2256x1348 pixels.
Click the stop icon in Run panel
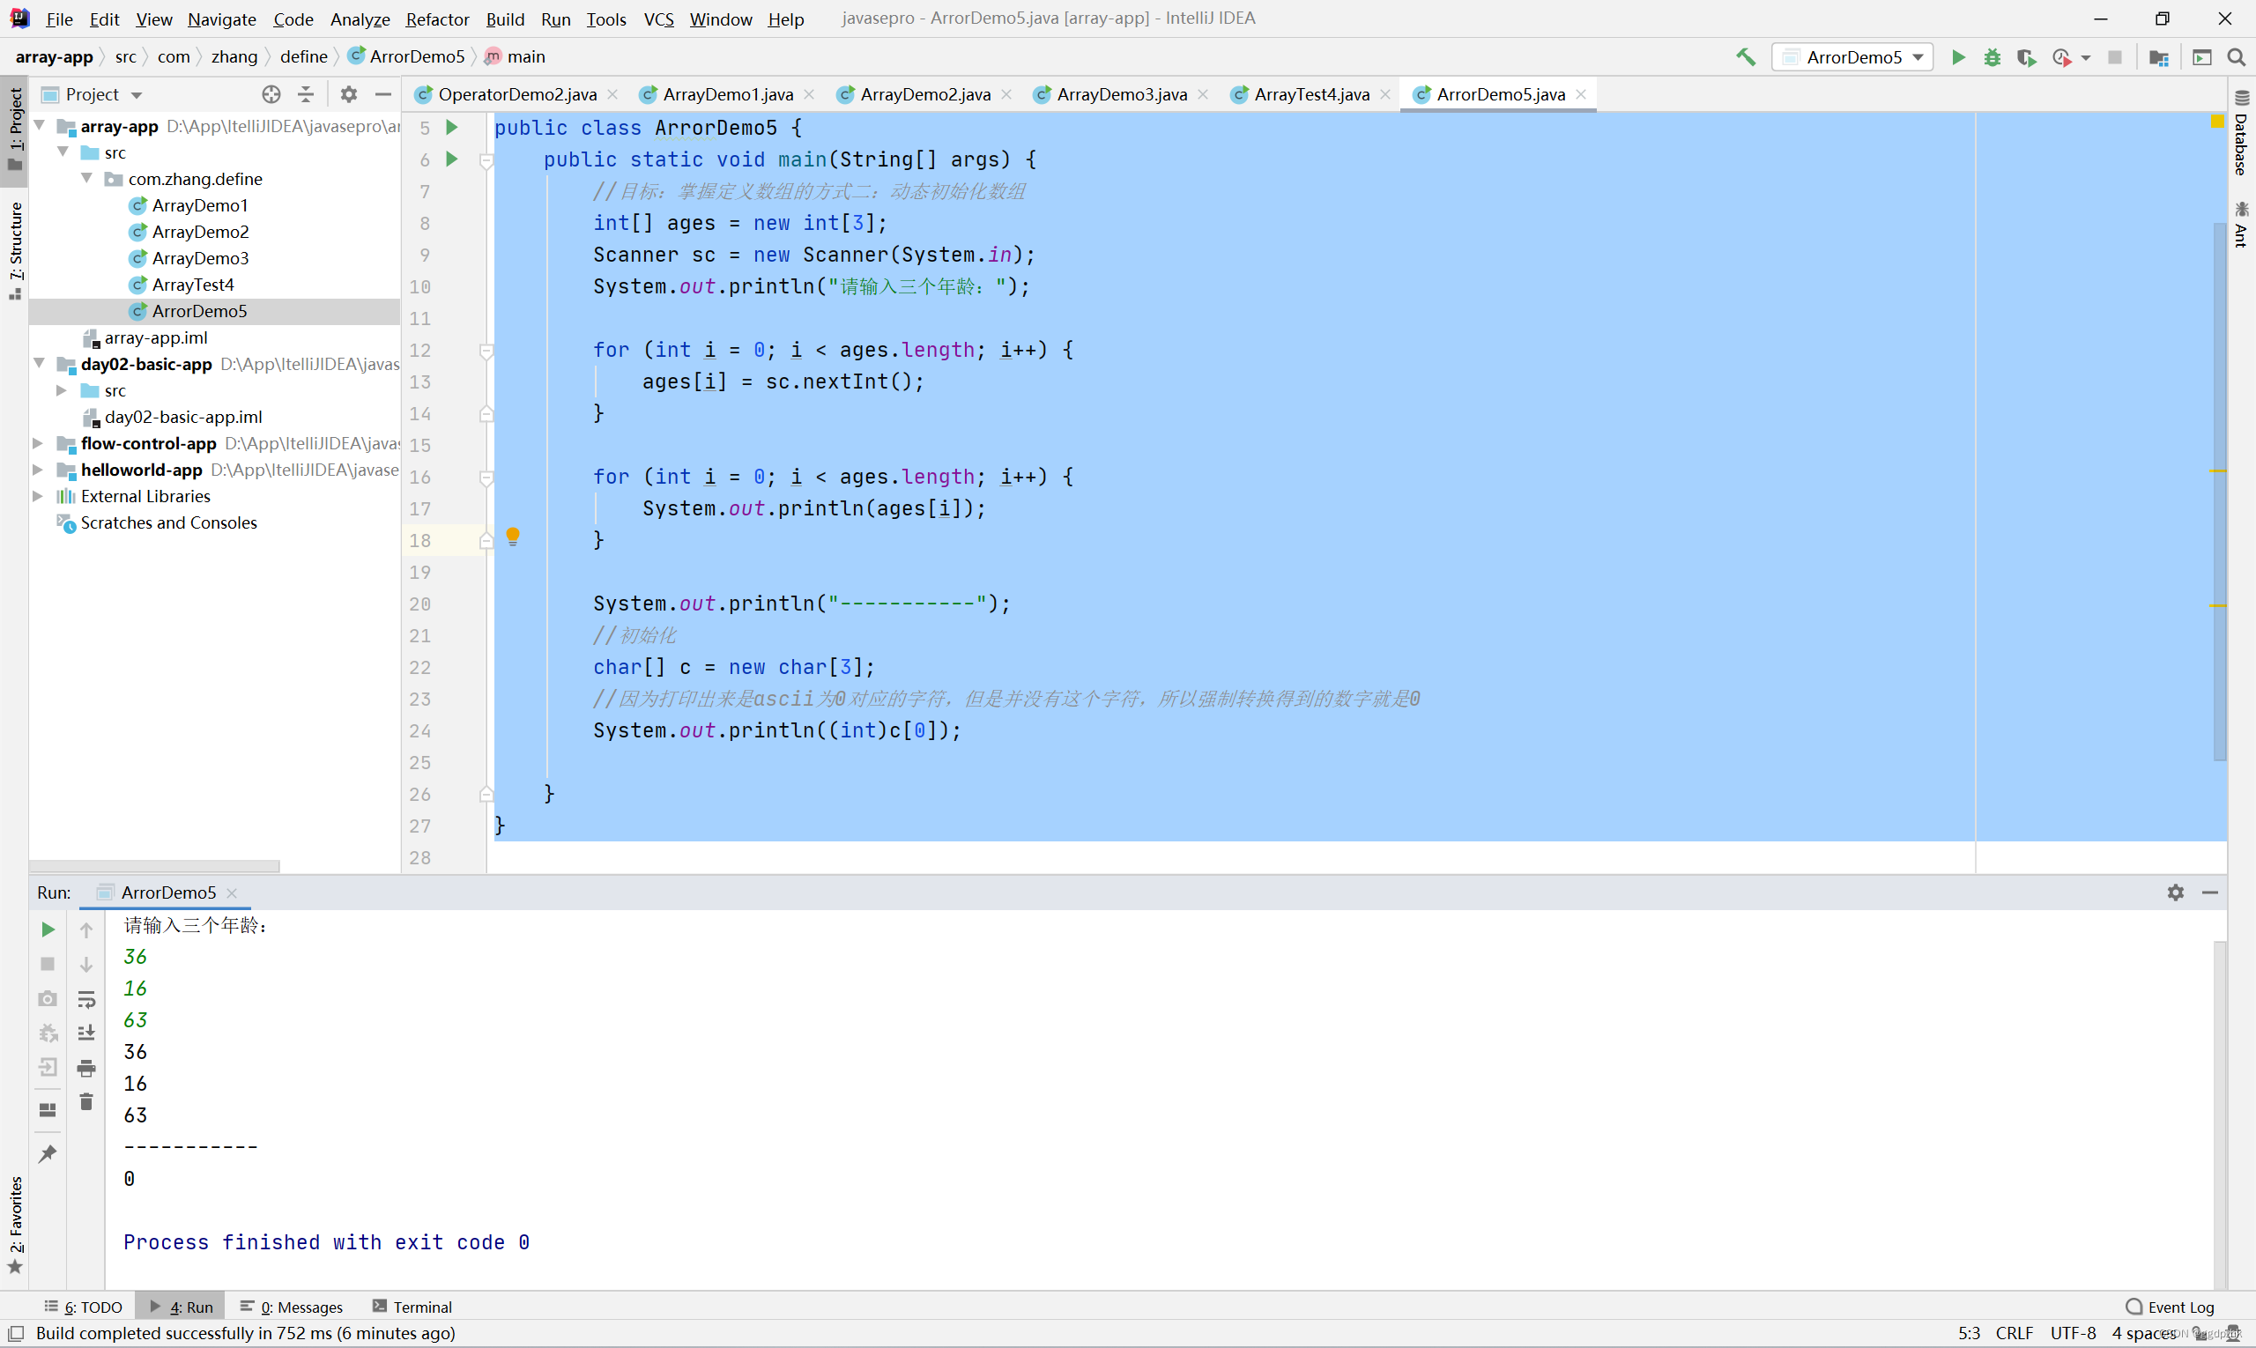[48, 964]
